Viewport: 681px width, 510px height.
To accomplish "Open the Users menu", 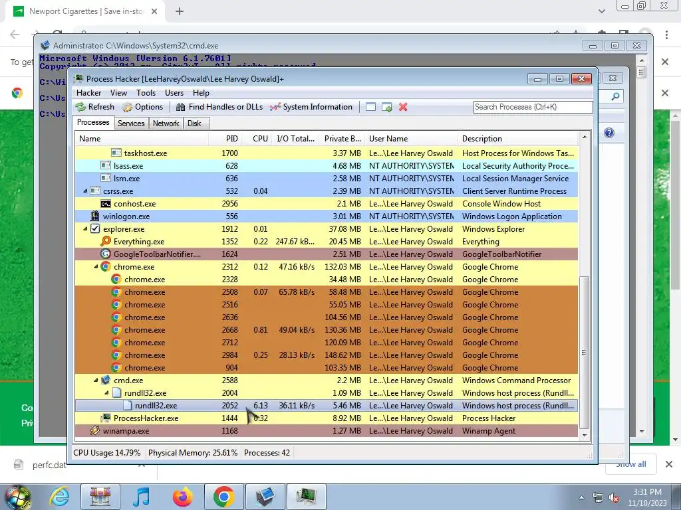I will (174, 93).
